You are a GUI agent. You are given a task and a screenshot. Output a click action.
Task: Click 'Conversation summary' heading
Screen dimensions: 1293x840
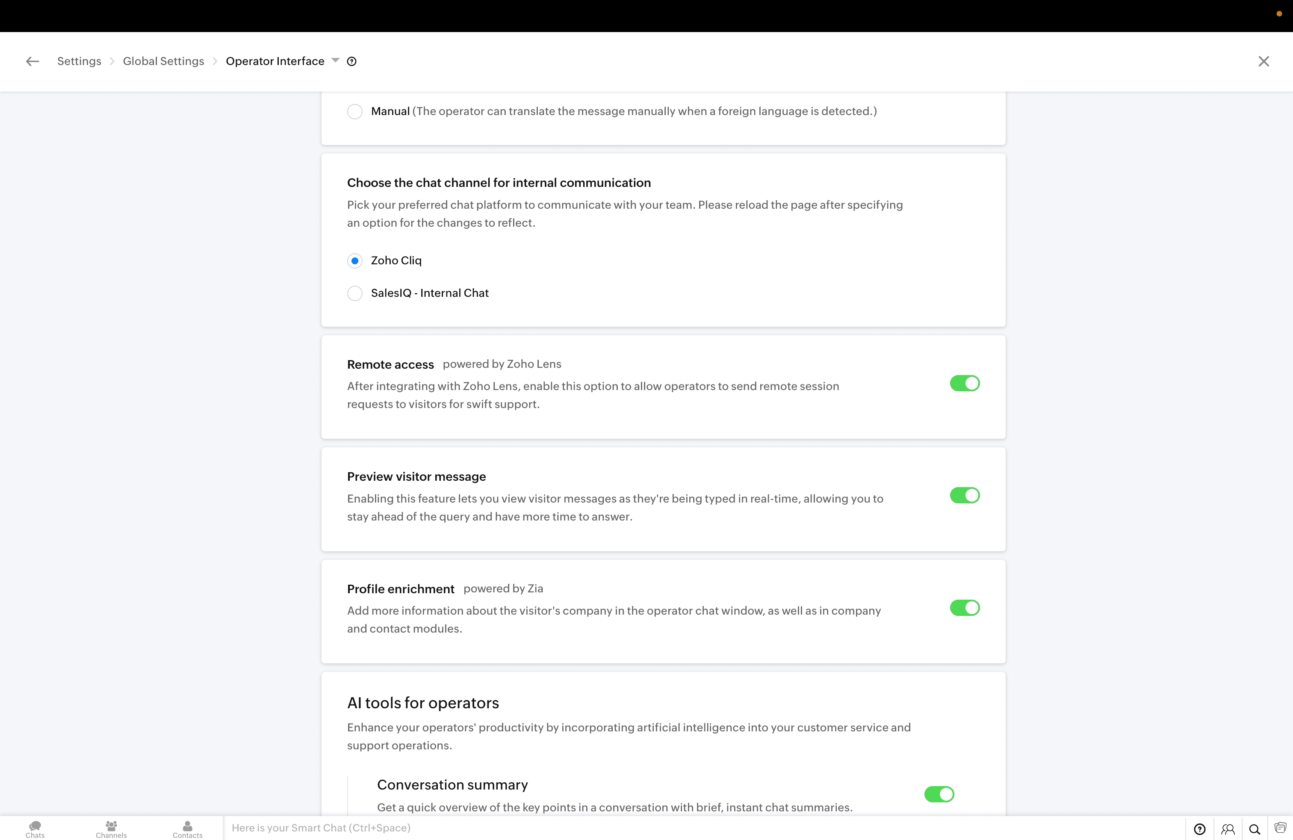tap(452, 785)
